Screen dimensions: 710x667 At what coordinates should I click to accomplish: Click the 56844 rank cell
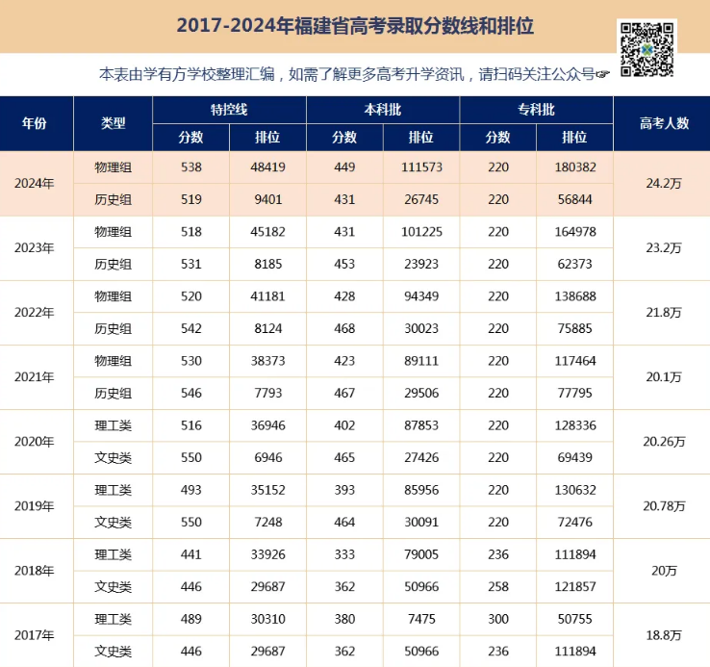[x=575, y=199]
